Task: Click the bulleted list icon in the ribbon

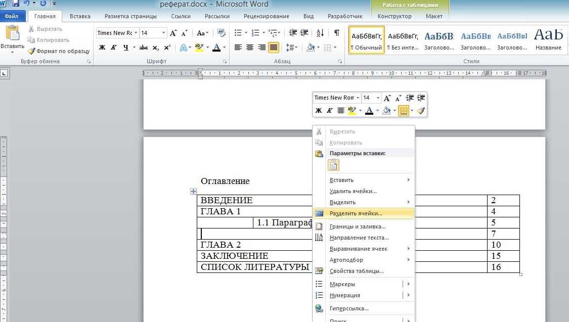Action: point(239,33)
